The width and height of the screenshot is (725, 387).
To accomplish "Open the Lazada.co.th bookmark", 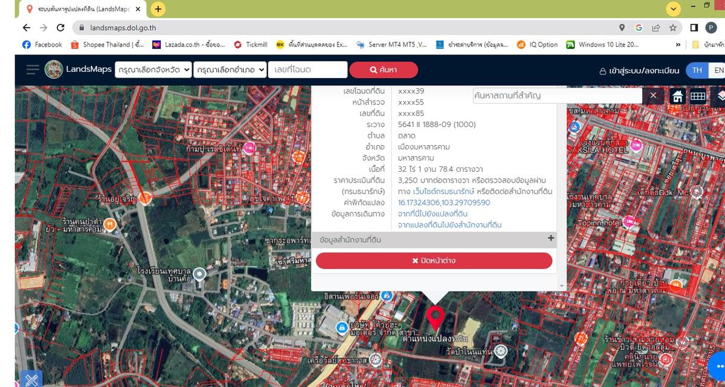I will pos(188,45).
